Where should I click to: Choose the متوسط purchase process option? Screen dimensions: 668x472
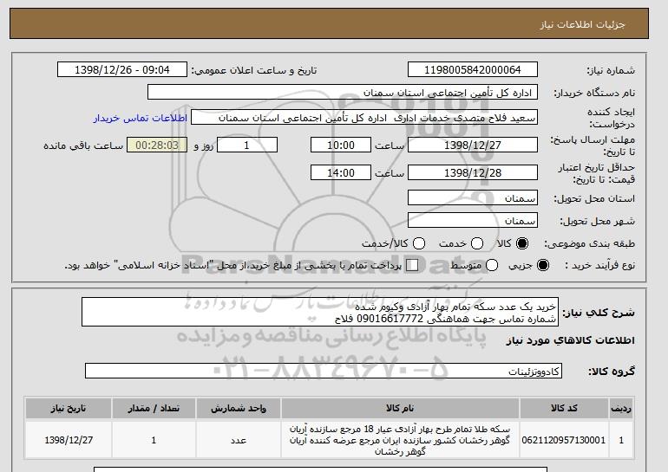tap(492, 265)
